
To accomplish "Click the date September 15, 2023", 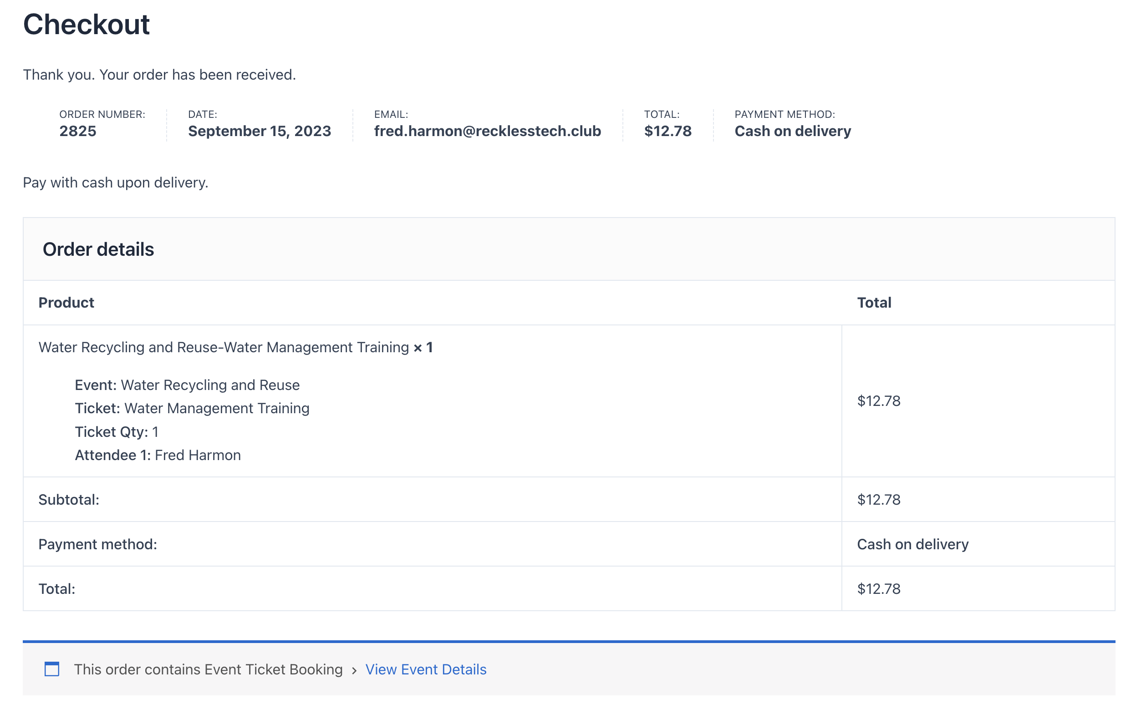I will pyautogui.click(x=260, y=132).
